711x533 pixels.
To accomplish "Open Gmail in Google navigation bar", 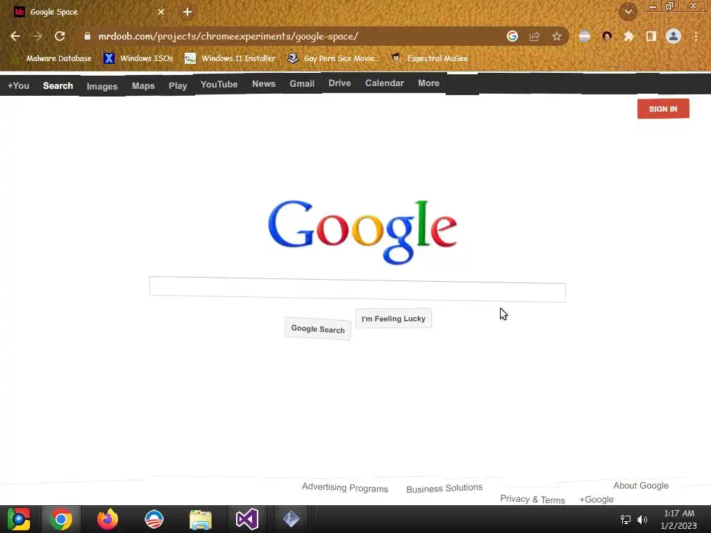I will pyautogui.click(x=302, y=84).
